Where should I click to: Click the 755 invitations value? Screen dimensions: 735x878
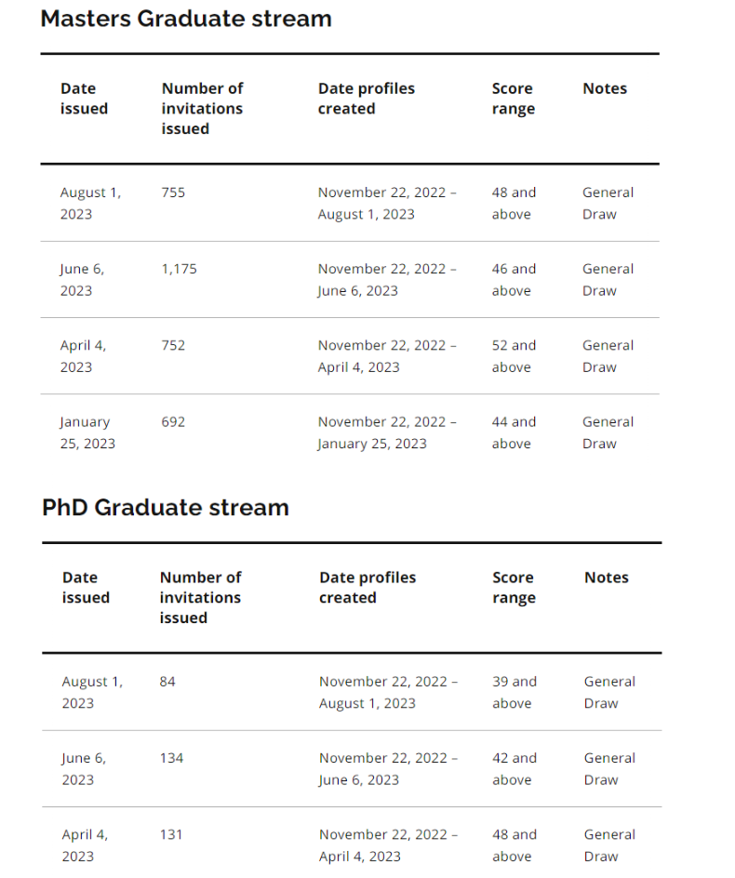(173, 193)
